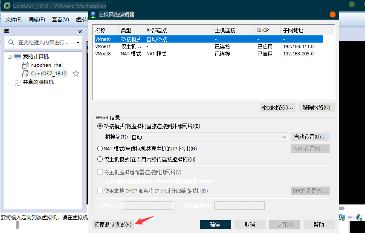
Task: Select 共享的虚拟机 tree item
Action: (x=38, y=82)
